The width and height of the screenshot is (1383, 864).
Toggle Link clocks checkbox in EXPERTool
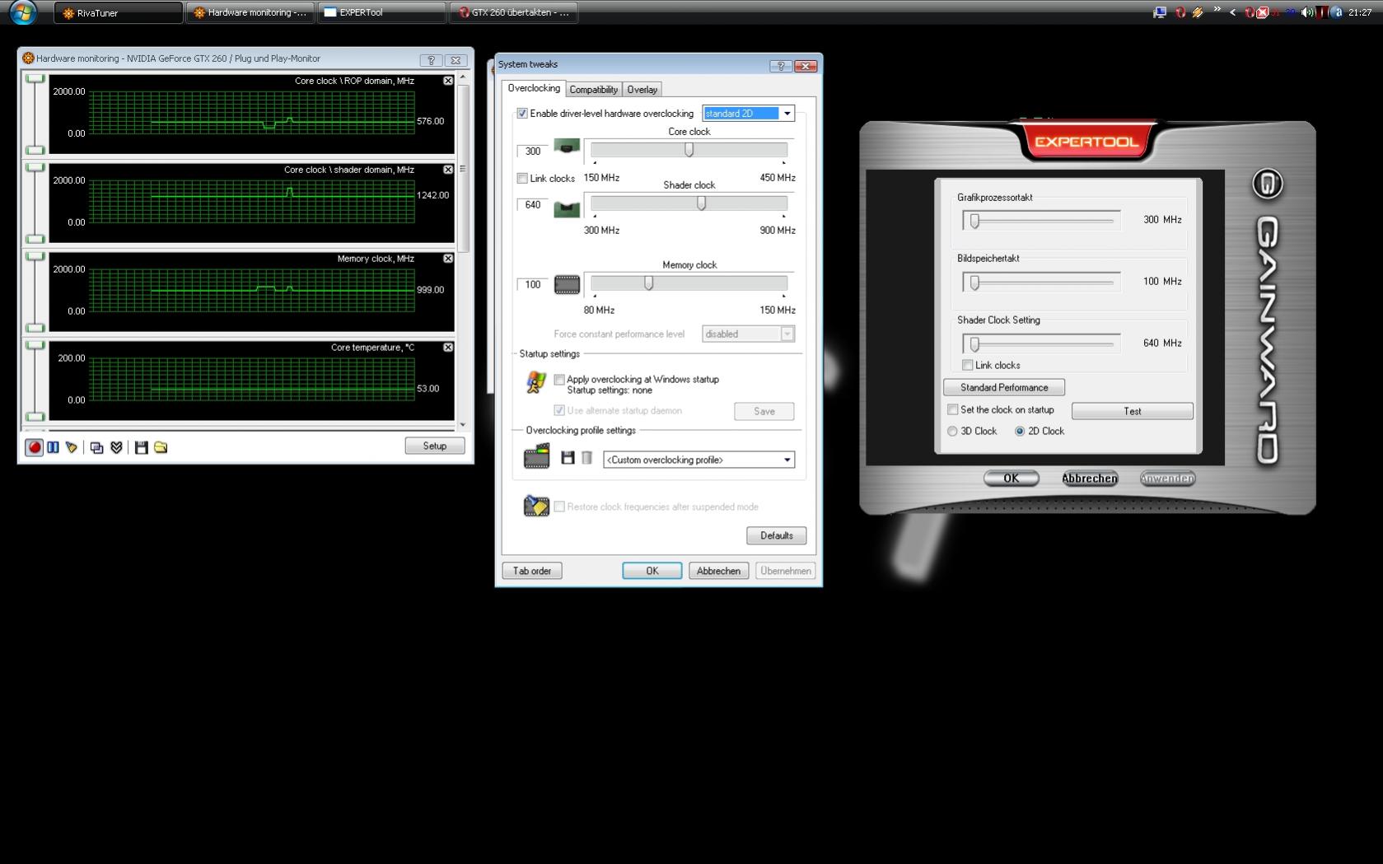click(x=968, y=365)
